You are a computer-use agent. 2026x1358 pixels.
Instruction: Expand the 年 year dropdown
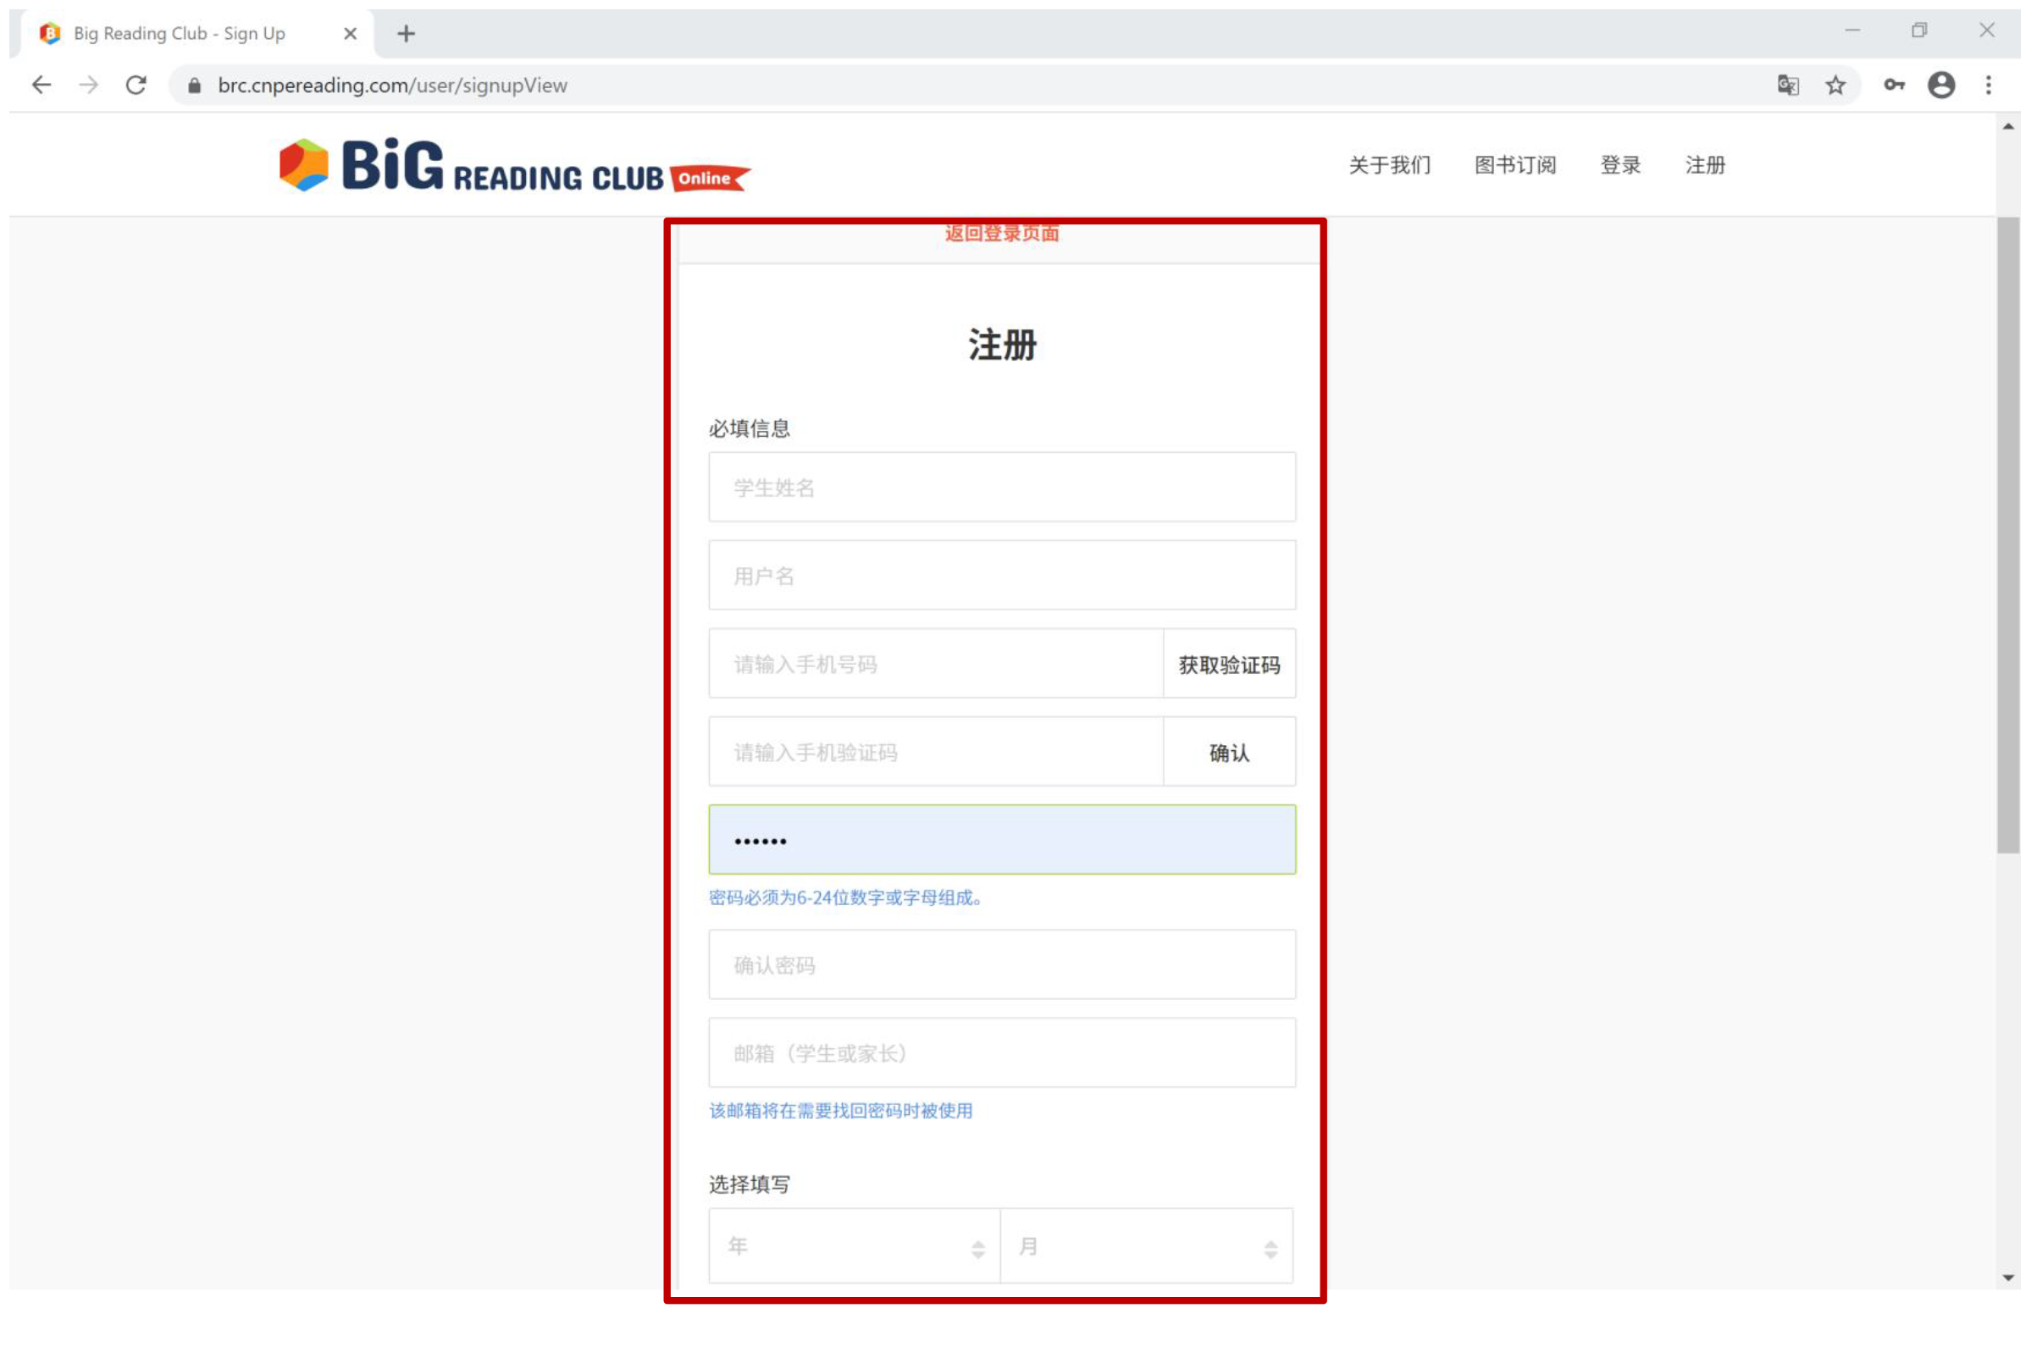click(x=854, y=1246)
